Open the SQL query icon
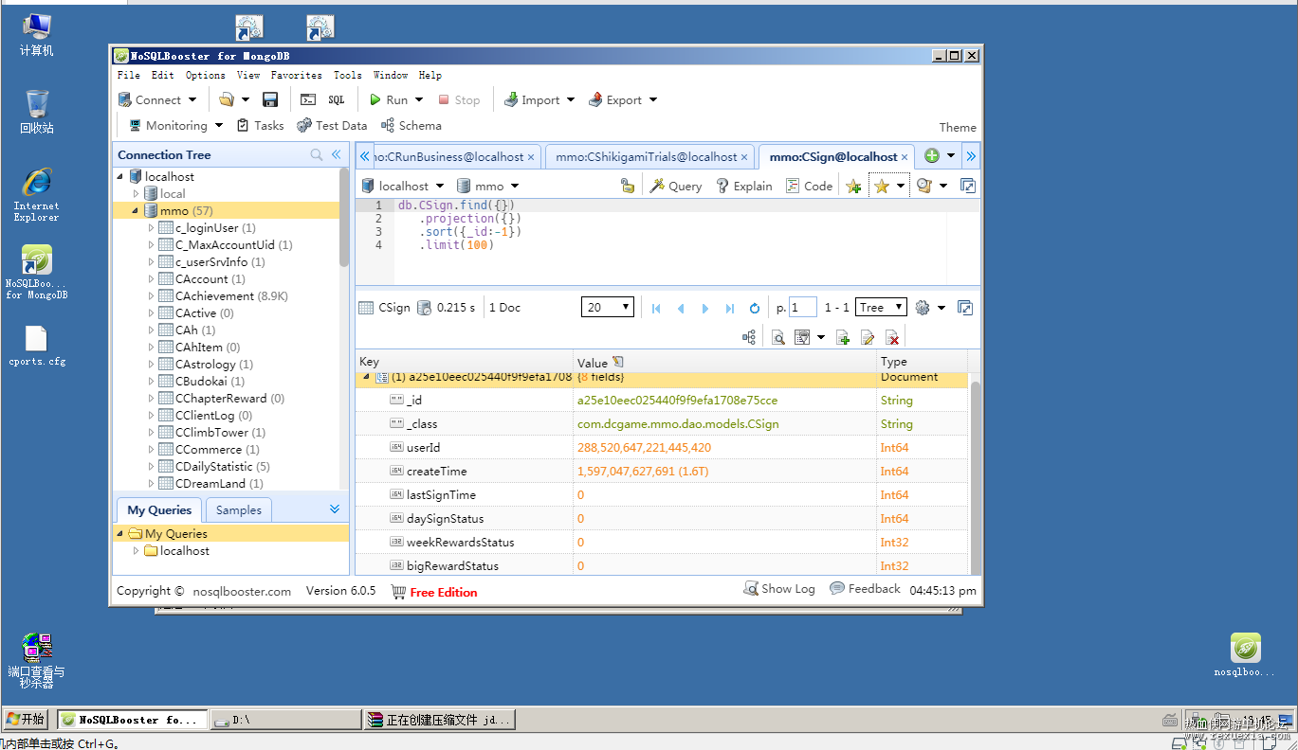This screenshot has width=1298, height=750. pos(337,99)
